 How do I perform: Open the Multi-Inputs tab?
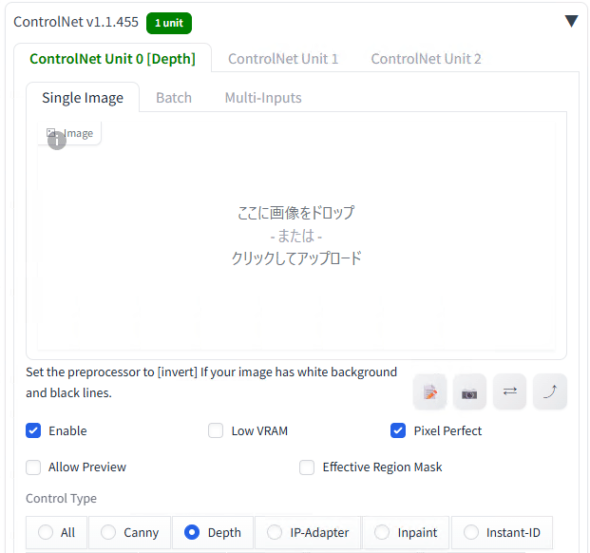[x=263, y=98]
